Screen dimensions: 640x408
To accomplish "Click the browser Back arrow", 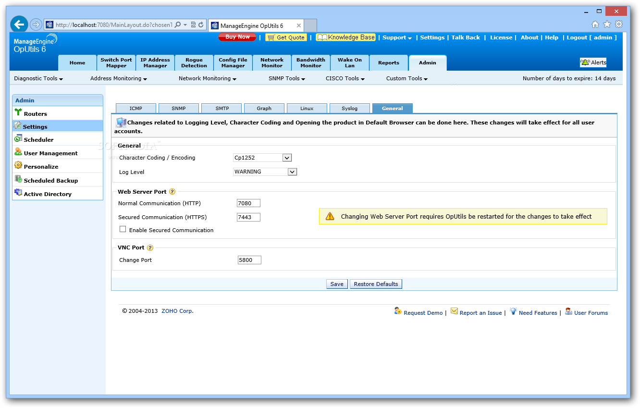I will (x=19, y=25).
